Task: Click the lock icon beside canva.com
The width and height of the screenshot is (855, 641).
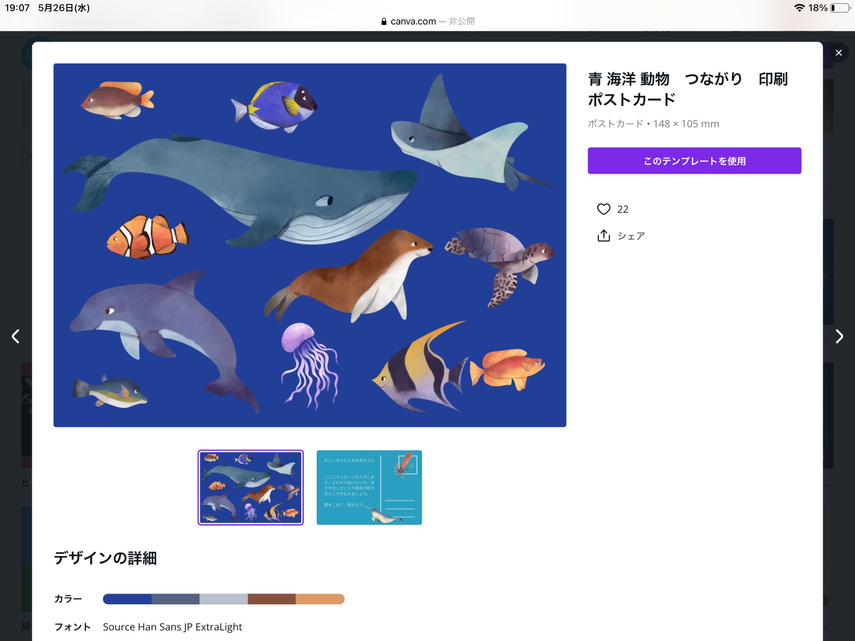Action: pos(384,21)
